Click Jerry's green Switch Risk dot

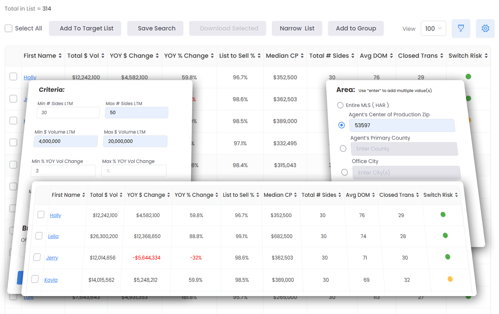click(x=447, y=257)
